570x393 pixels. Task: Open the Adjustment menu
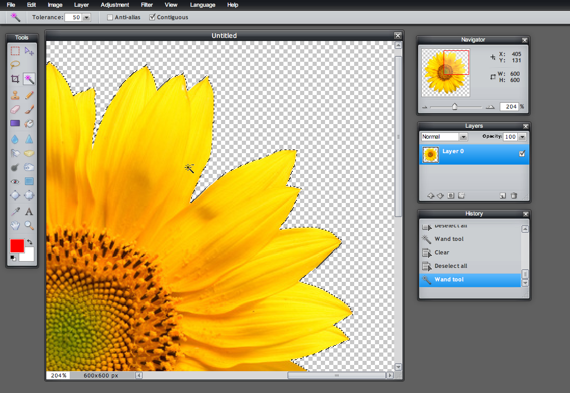(115, 5)
